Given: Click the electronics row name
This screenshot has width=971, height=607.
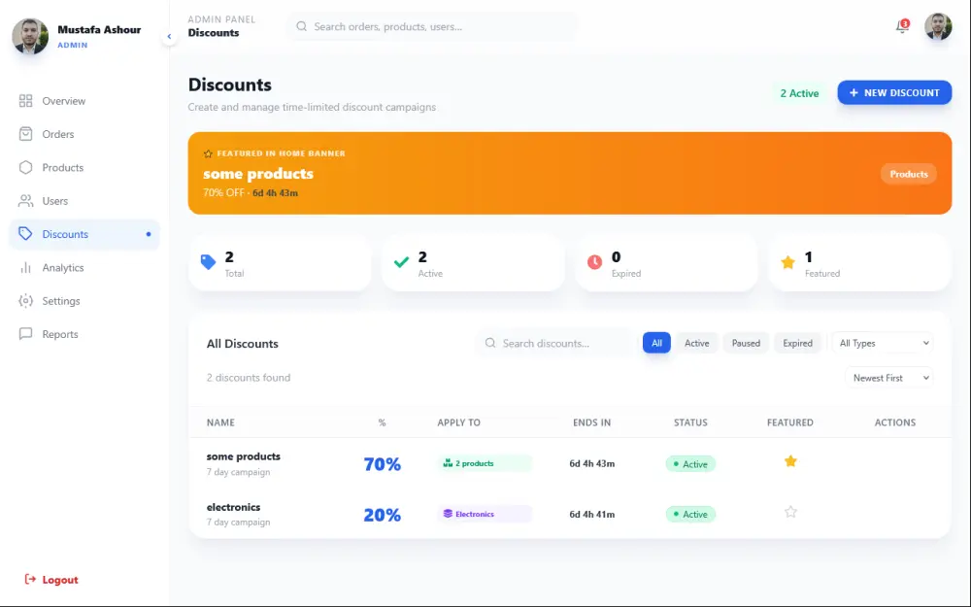Looking at the screenshot, I should point(233,507).
